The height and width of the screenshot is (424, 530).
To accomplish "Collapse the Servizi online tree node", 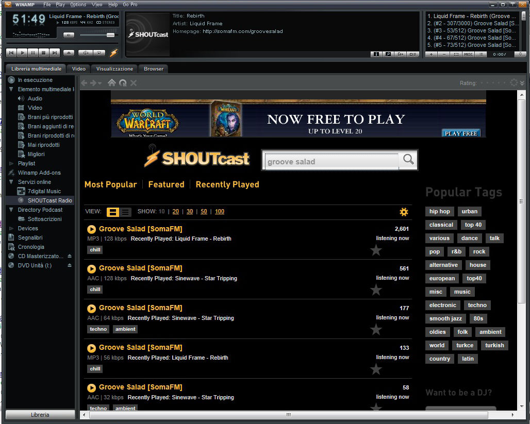I will (x=11, y=182).
